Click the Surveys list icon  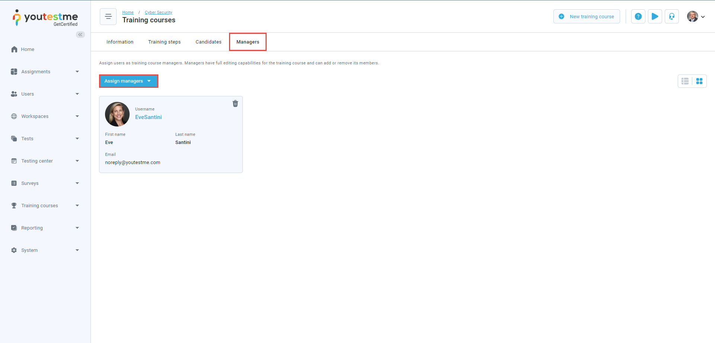[14, 183]
